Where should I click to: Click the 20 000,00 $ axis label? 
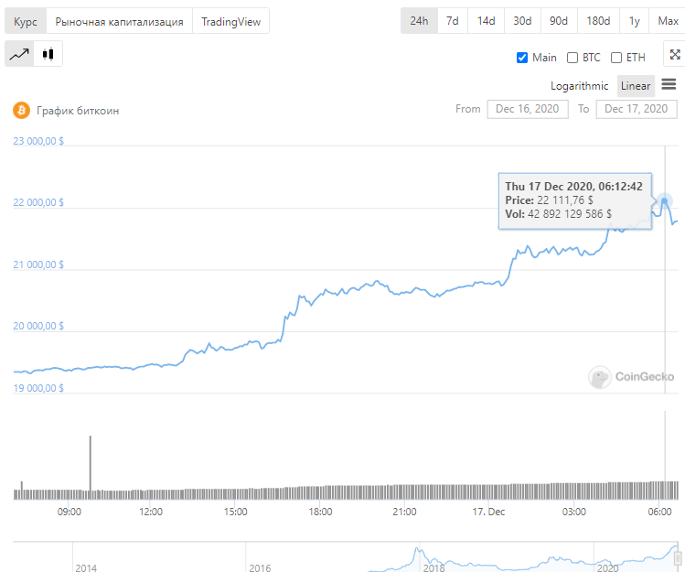click(38, 326)
